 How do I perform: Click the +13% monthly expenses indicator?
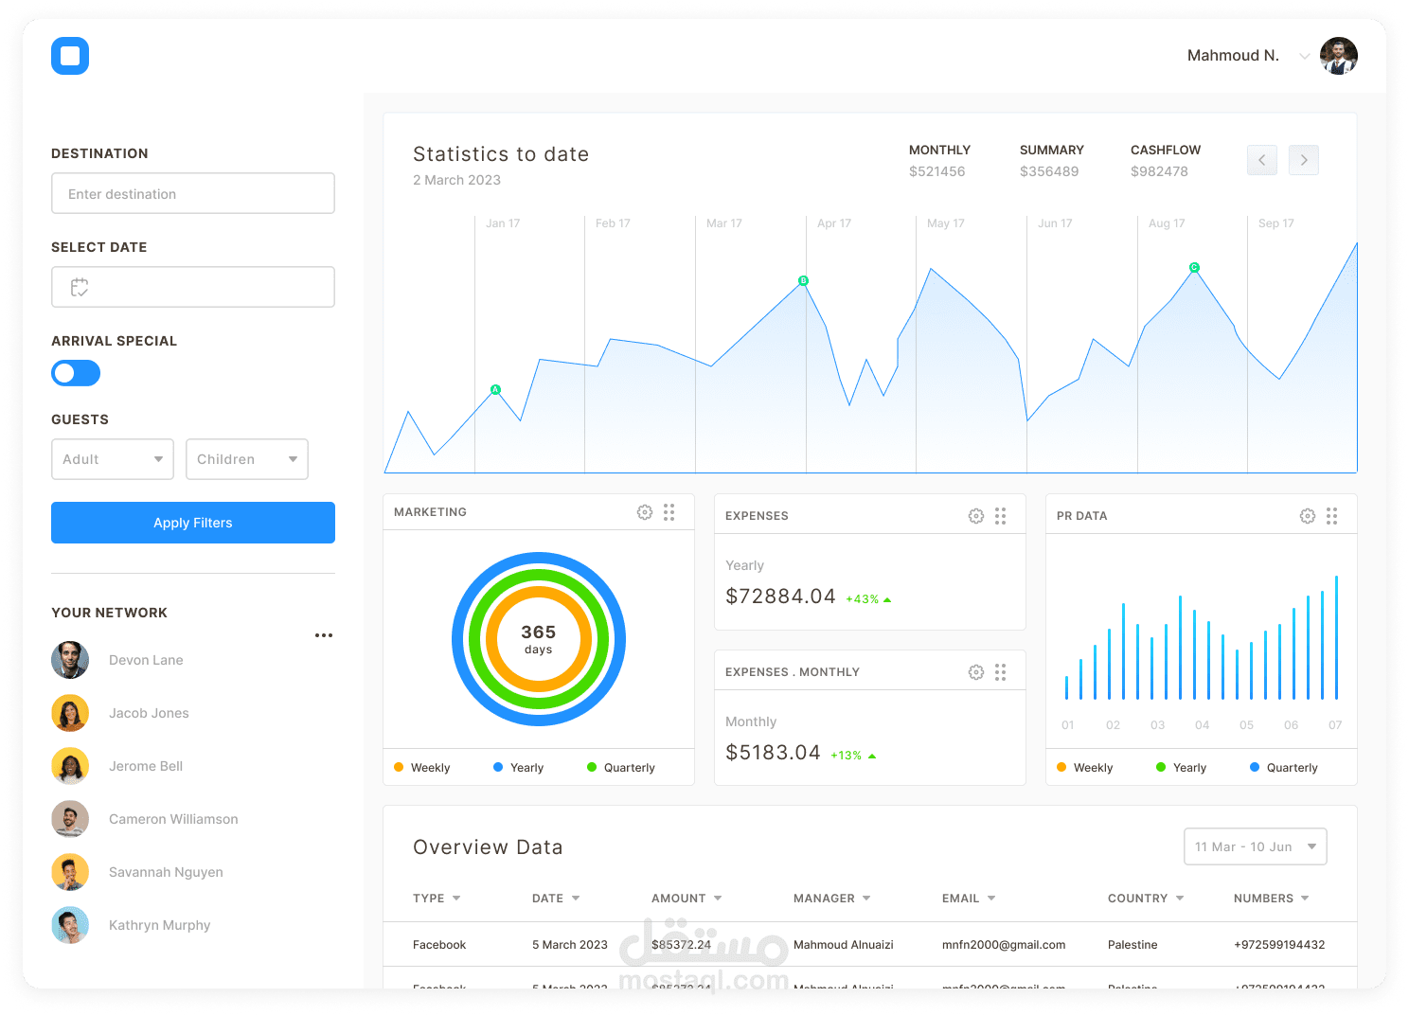tap(853, 756)
